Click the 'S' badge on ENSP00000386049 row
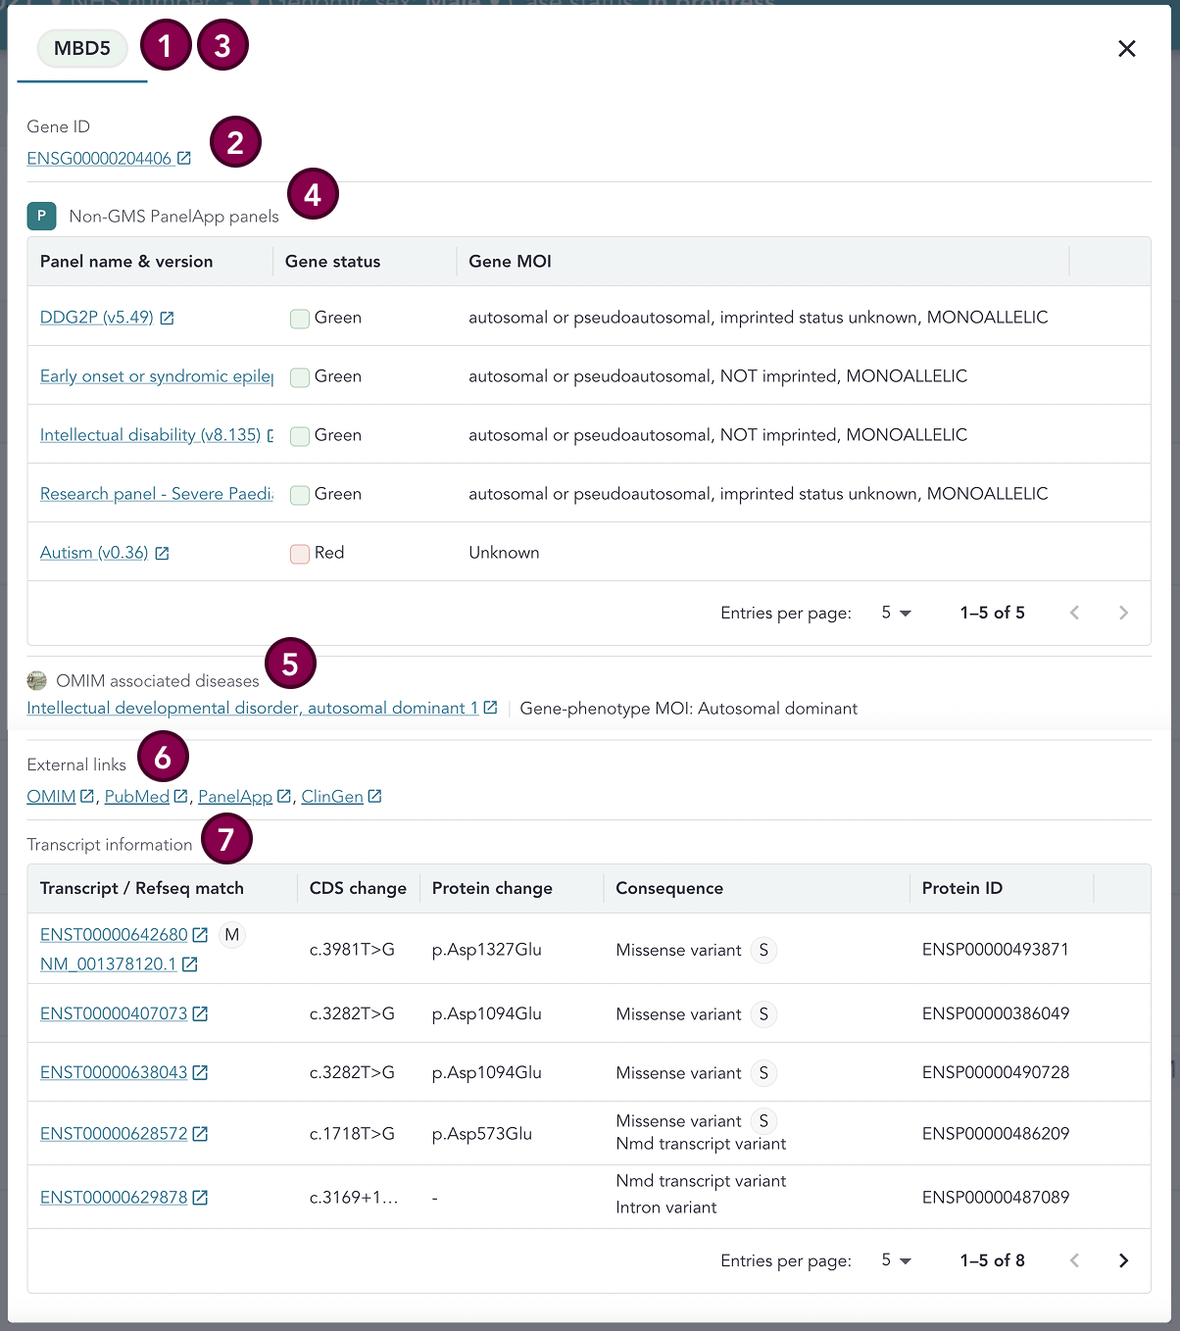Screen dimensions: 1180x1331 pos(763,1014)
